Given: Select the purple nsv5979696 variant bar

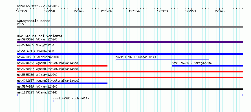Looking at the screenshot, I should (130, 42).
